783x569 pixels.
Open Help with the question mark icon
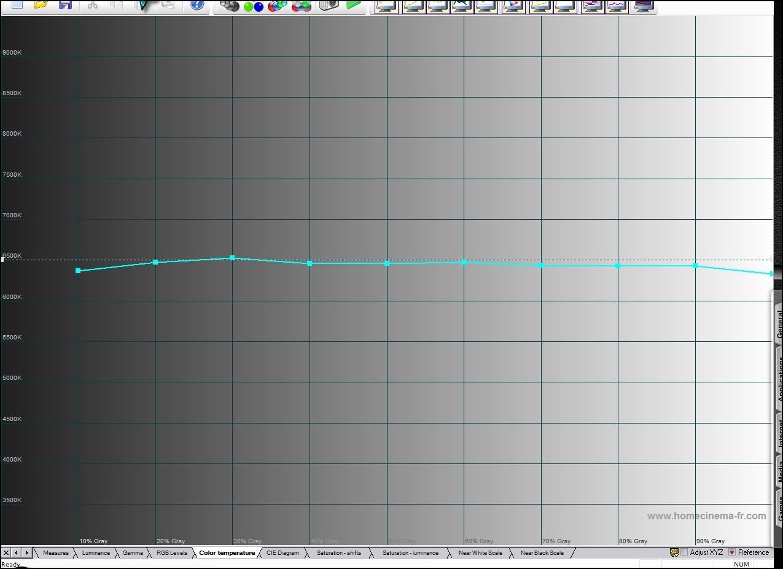(x=197, y=5)
